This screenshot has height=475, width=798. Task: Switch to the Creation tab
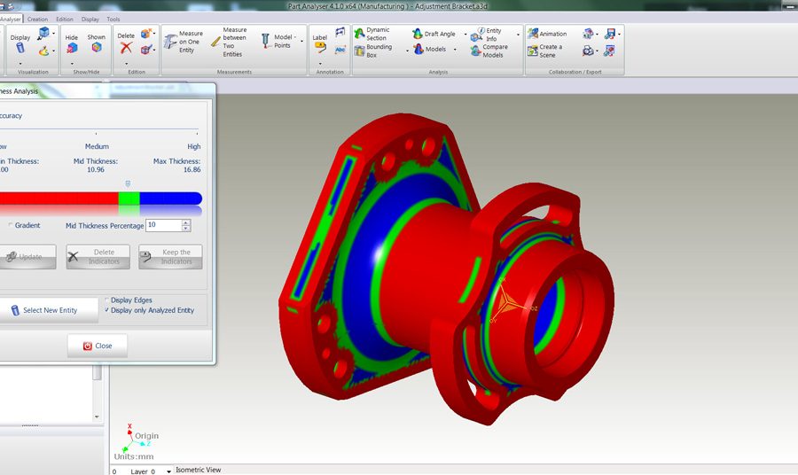click(x=37, y=19)
